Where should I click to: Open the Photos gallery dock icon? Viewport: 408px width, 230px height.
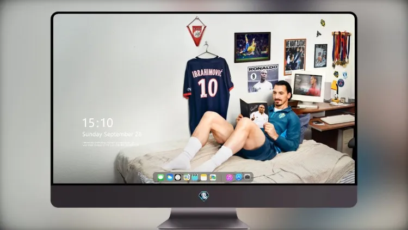tap(213, 178)
